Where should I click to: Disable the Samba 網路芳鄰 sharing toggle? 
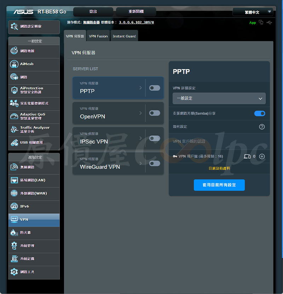pyautogui.click(x=259, y=113)
